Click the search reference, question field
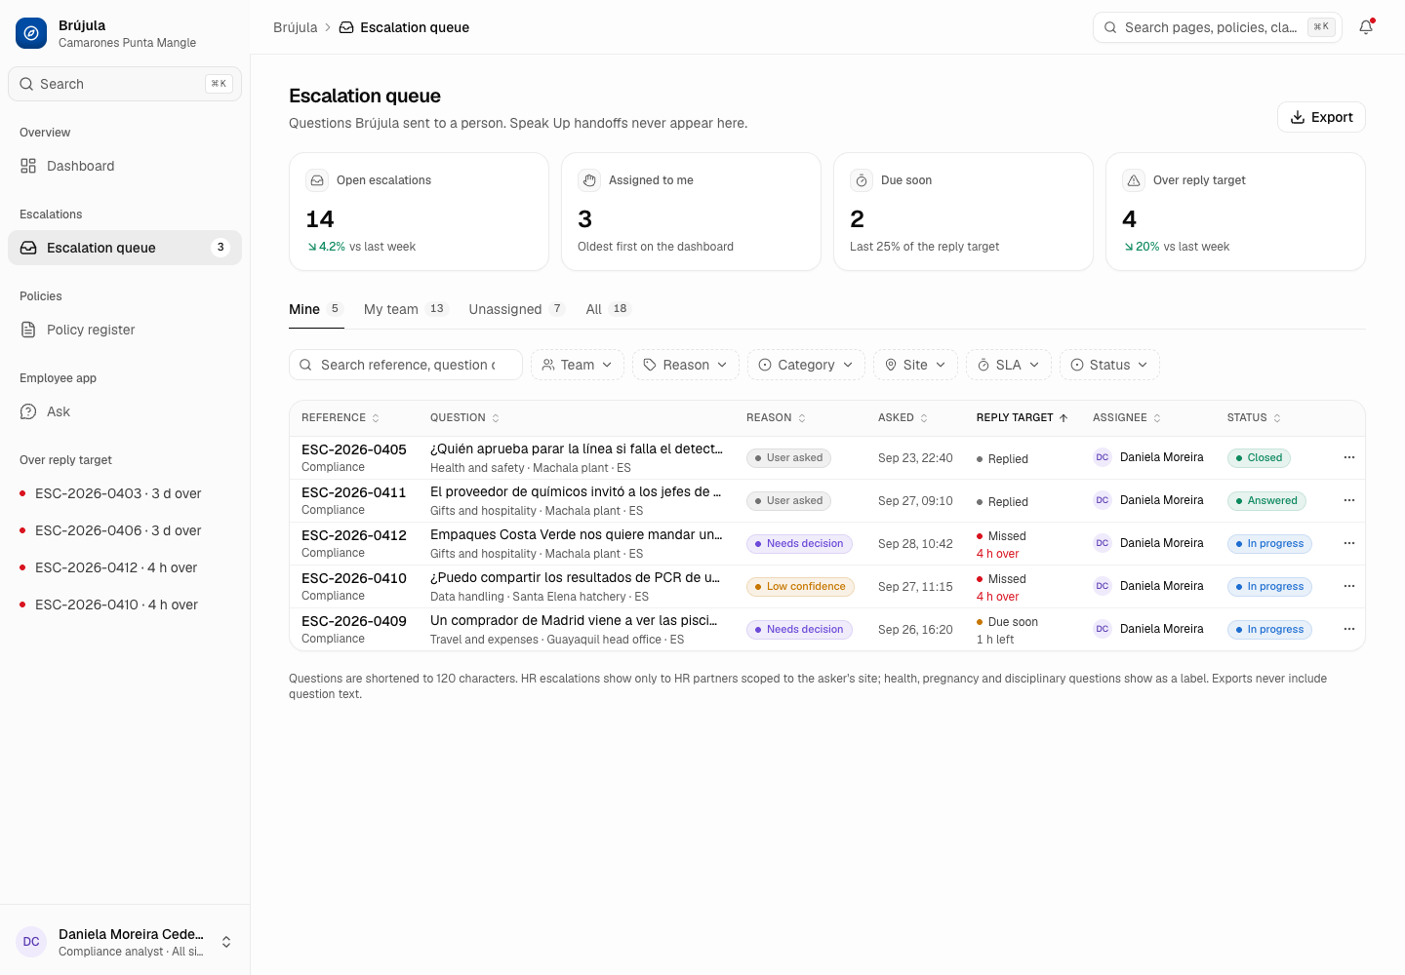 tap(406, 365)
